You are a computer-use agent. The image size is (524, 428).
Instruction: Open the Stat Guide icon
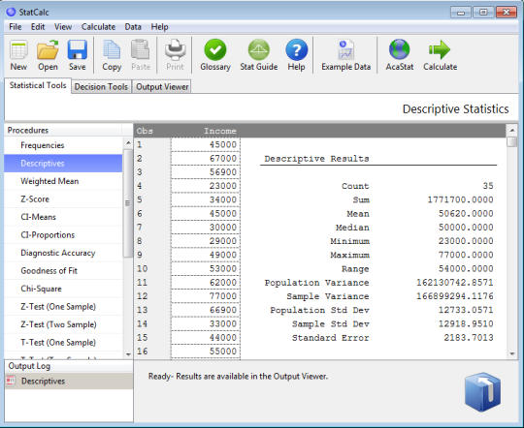(x=259, y=50)
